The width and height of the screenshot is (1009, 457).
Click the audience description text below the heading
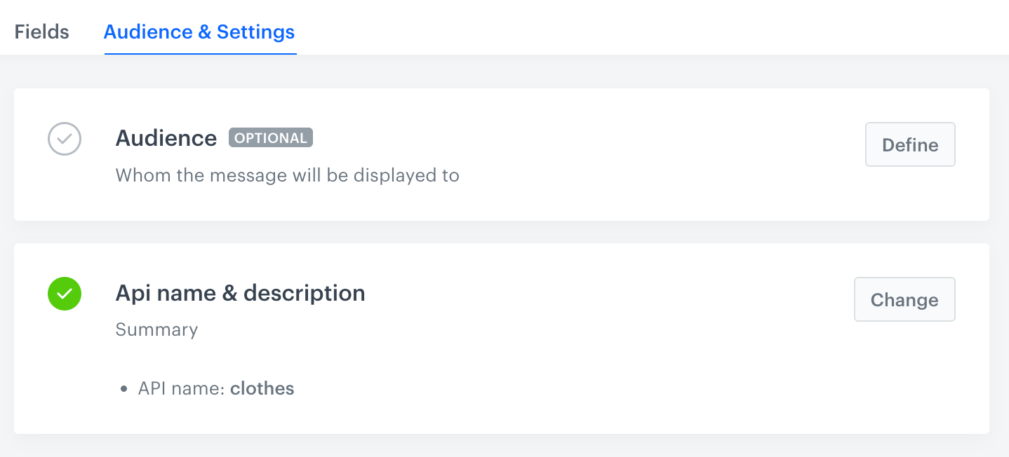point(287,175)
